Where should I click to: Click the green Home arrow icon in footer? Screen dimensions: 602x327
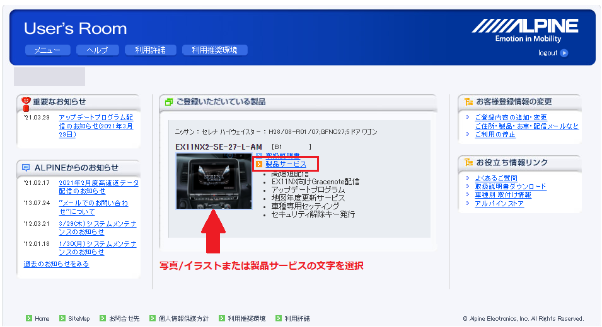[x=29, y=319]
